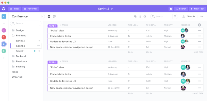Open the notifications bell
Viewport: 207px width, 101px height.
pyautogui.click(x=171, y=9)
